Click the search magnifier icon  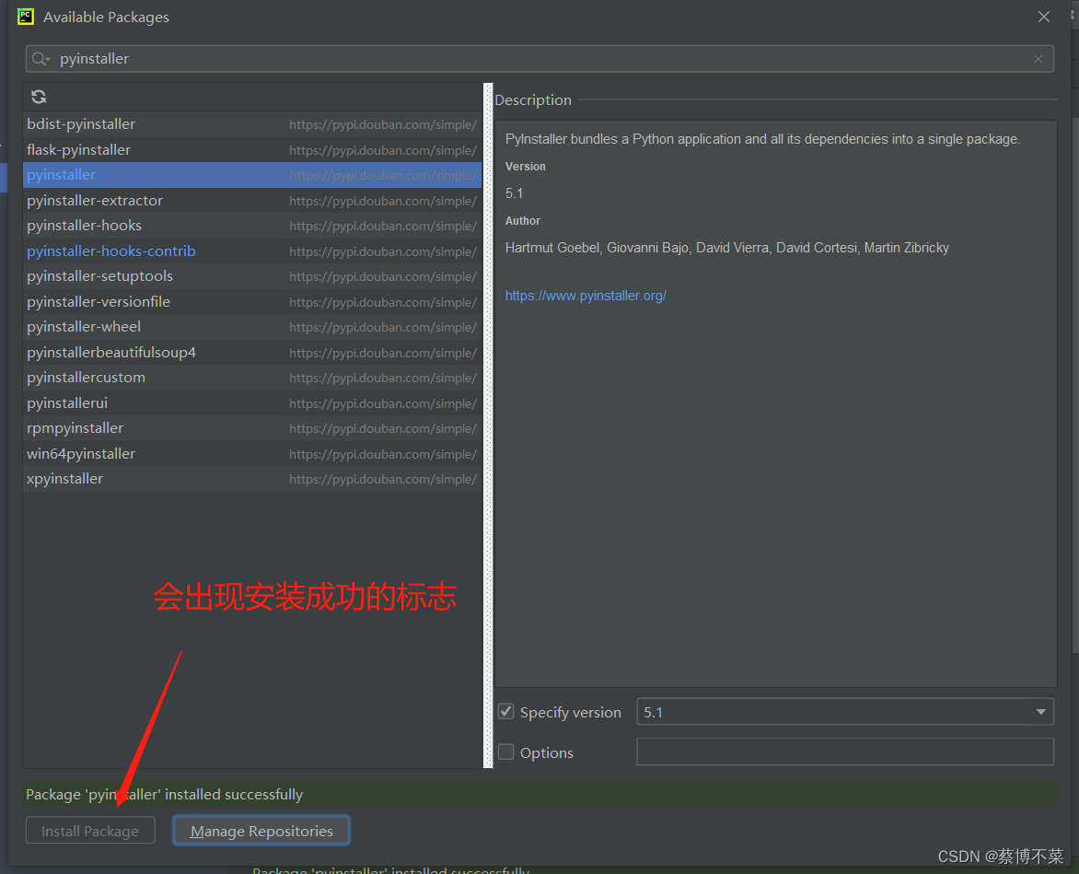coord(41,59)
